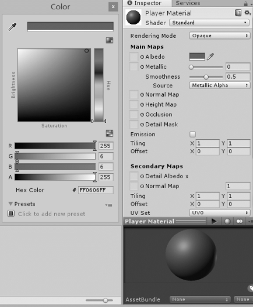Open the Rendering Mode dropdown
The image size is (253, 307).
pos(220,36)
